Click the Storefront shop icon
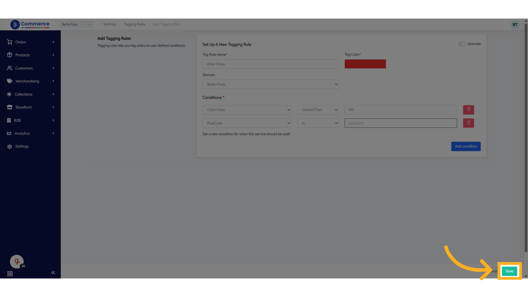The width and height of the screenshot is (528, 297). tap(10, 107)
